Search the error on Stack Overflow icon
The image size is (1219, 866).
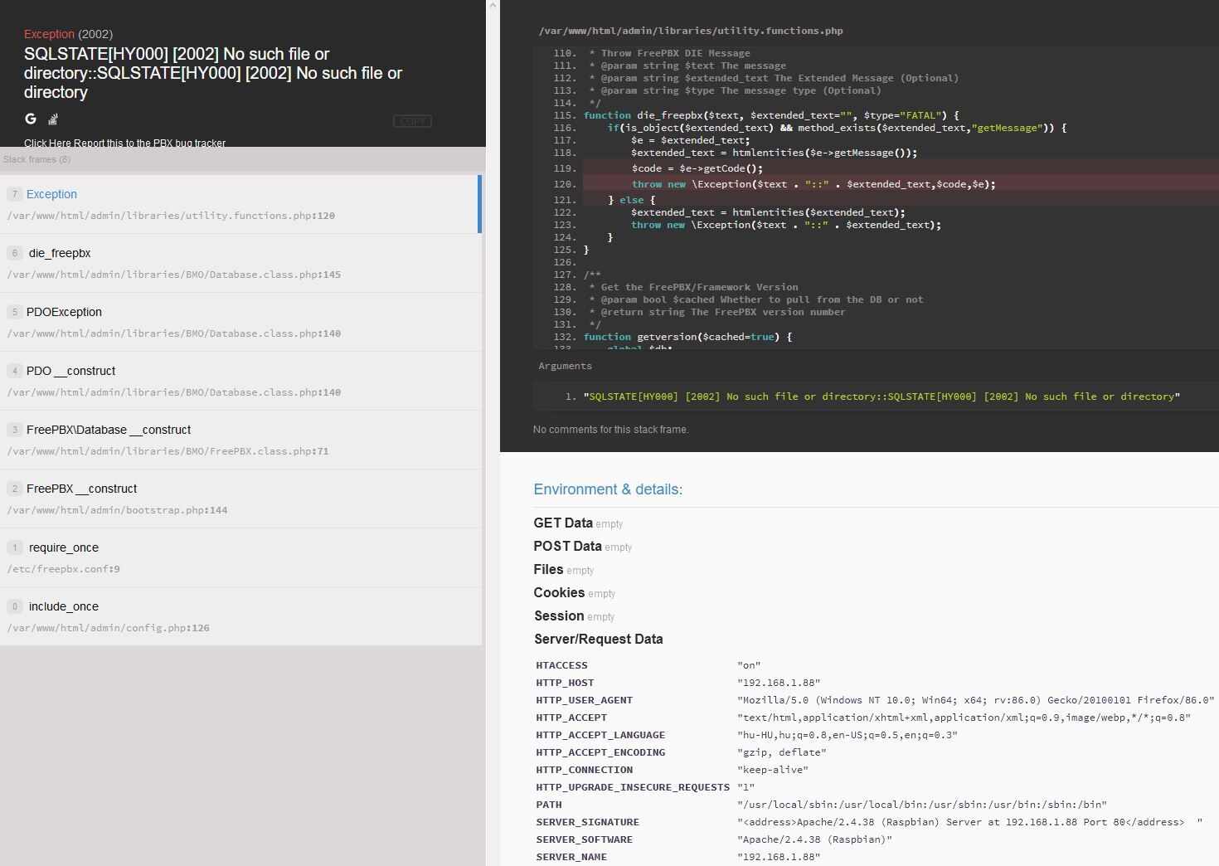coord(53,119)
